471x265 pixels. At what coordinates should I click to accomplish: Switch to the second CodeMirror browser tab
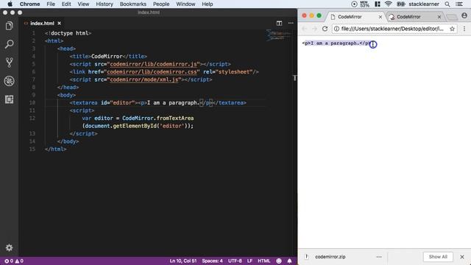point(414,17)
